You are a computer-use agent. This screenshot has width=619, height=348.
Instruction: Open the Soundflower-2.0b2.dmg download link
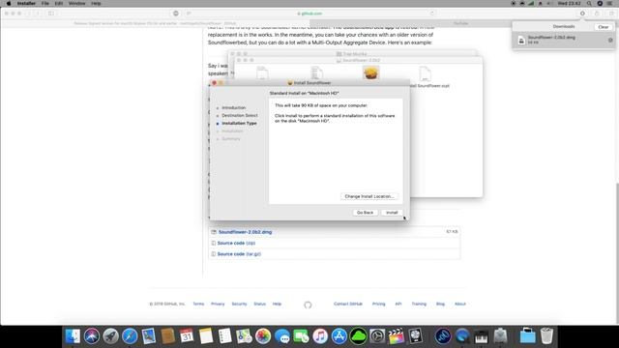[x=245, y=232]
